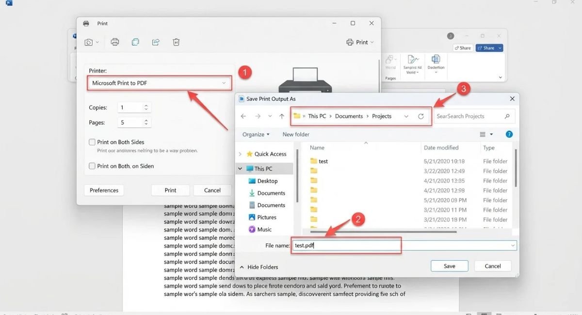Click the trash delete icon in Print toolbar
582x315 pixels.
click(176, 42)
